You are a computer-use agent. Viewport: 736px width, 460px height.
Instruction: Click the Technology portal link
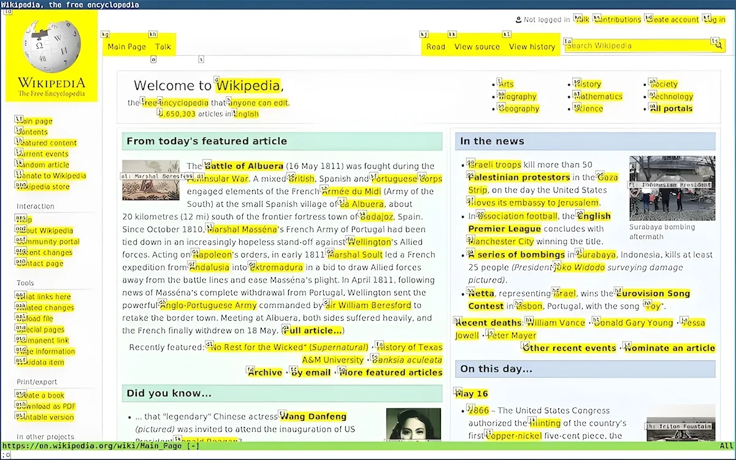[x=671, y=96]
